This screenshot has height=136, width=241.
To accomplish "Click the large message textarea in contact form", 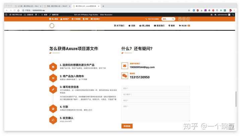I will 156,113.
